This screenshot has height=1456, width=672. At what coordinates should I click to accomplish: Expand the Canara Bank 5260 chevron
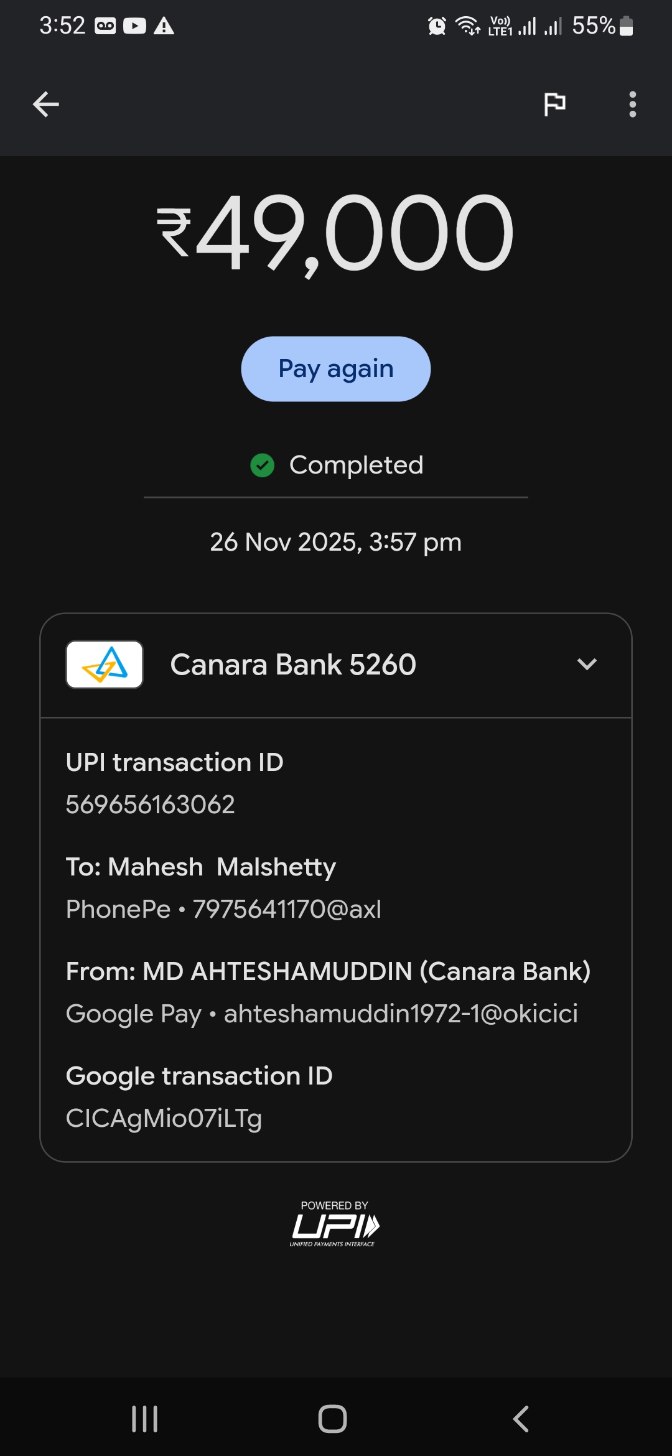(587, 665)
